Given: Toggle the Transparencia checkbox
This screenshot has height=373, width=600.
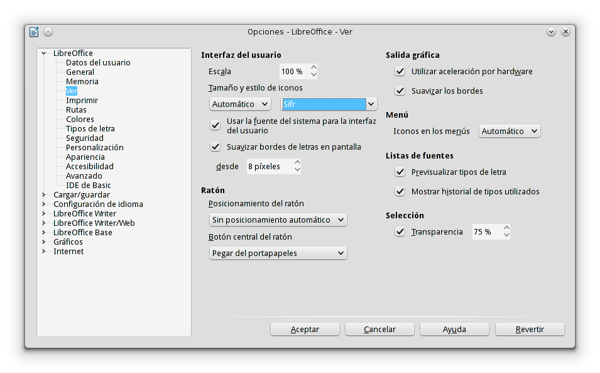Looking at the screenshot, I should tap(400, 232).
